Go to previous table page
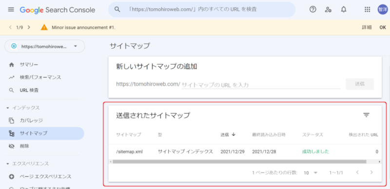390x189 pixels. coord(357,172)
